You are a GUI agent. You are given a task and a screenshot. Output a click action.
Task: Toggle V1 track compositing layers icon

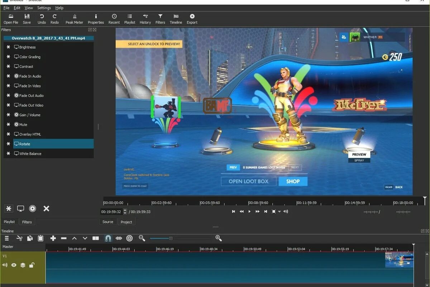pyautogui.click(x=23, y=265)
